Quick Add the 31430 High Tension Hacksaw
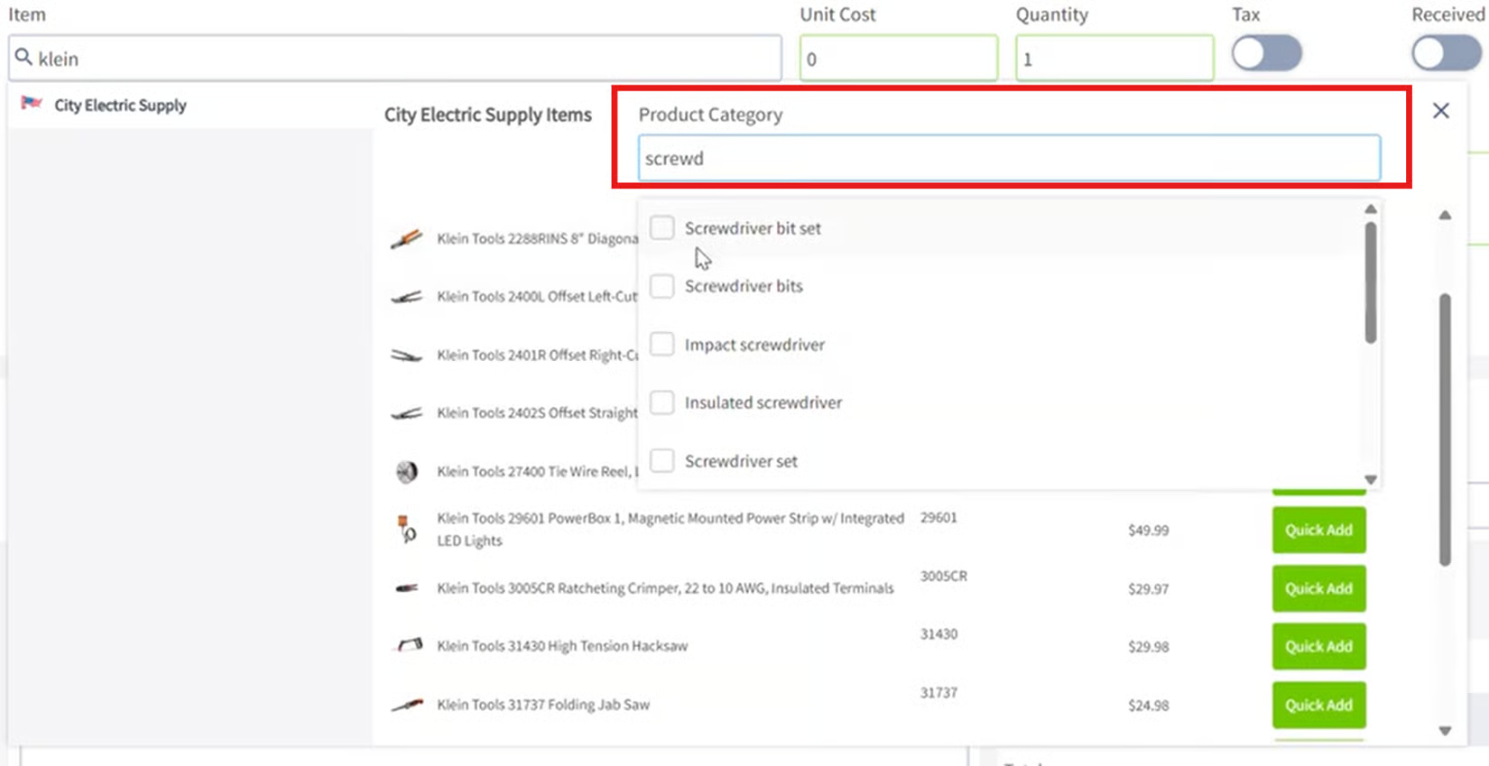Image resolution: width=1489 pixels, height=766 pixels. (1318, 646)
